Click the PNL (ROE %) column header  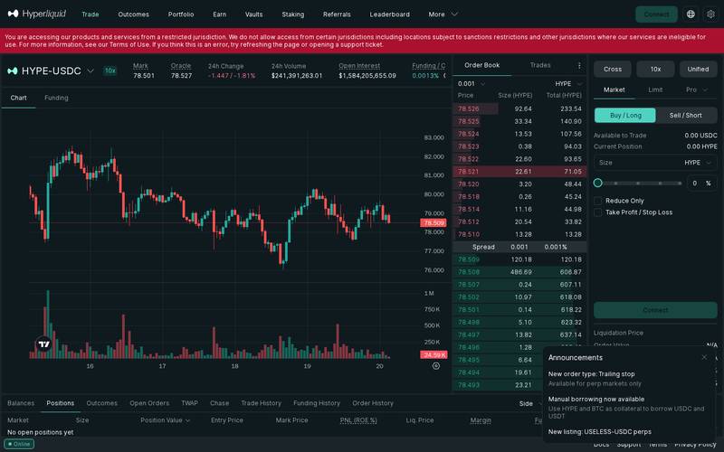click(358, 420)
